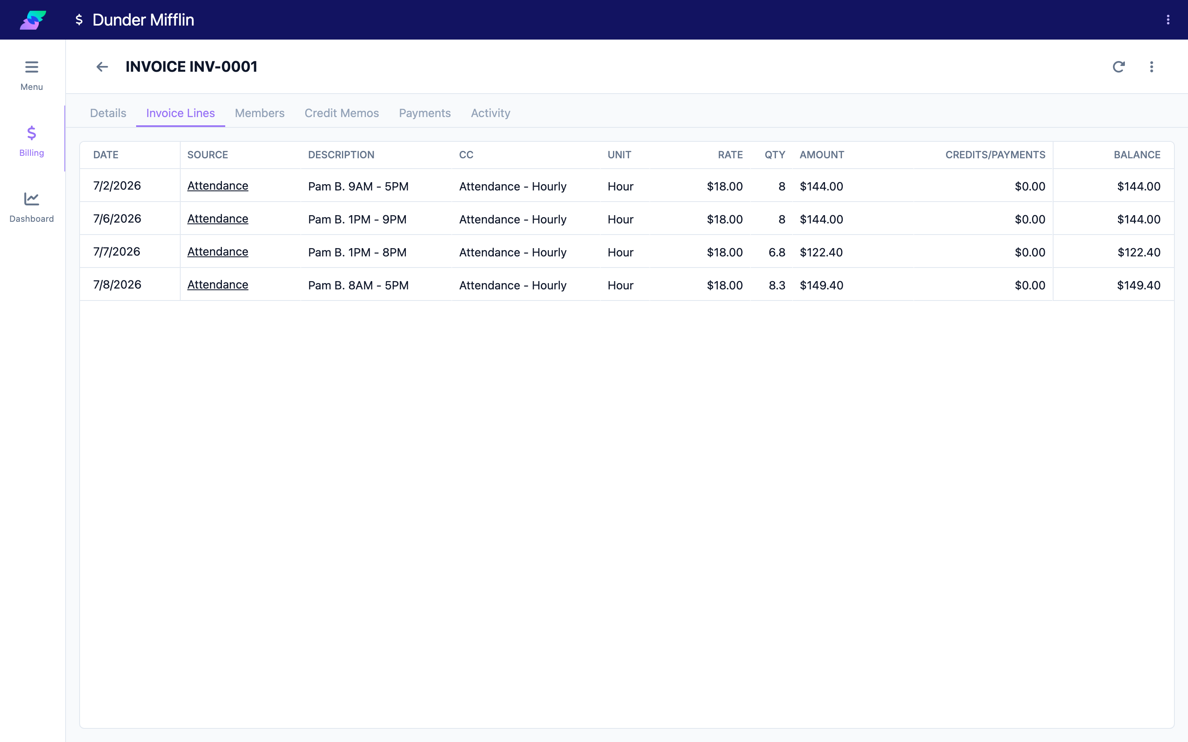The width and height of the screenshot is (1188, 742).
Task: Click the app logo in header
Action: coord(33,20)
